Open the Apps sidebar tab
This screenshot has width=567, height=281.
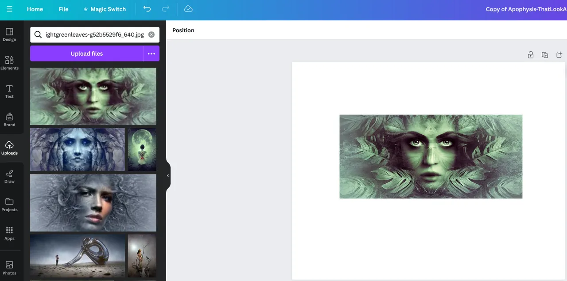pyautogui.click(x=9, y=233)
